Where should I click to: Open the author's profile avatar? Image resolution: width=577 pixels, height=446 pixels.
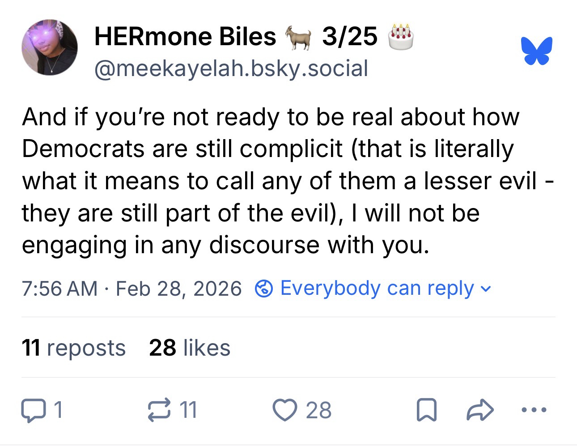pos(50,47)
